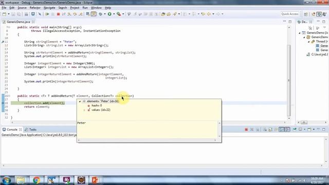Click the Step Return icon
Image resolution: width=329 pixels, height=185 pixels.
click(80, 14)
